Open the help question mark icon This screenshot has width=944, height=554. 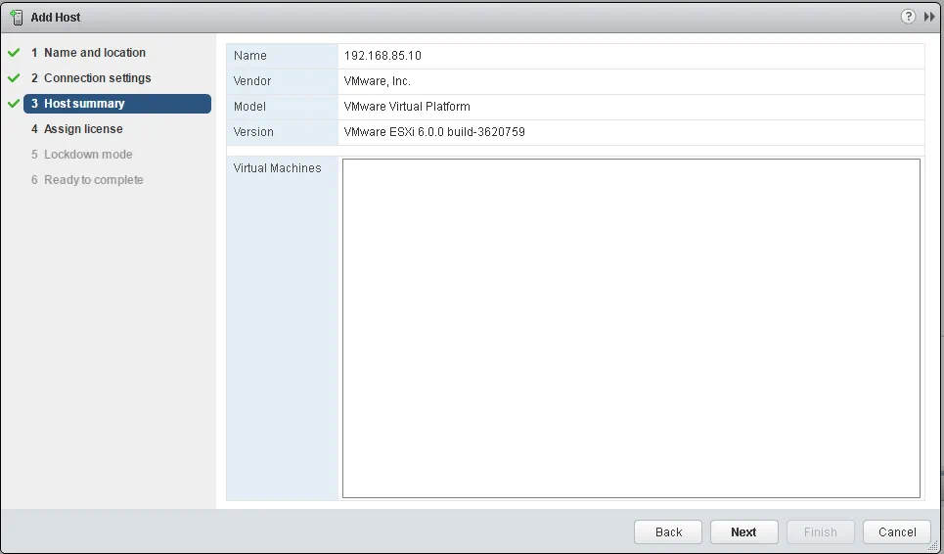[909, 17]
